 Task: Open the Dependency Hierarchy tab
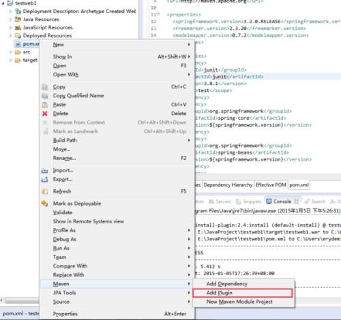click(228, 185)
